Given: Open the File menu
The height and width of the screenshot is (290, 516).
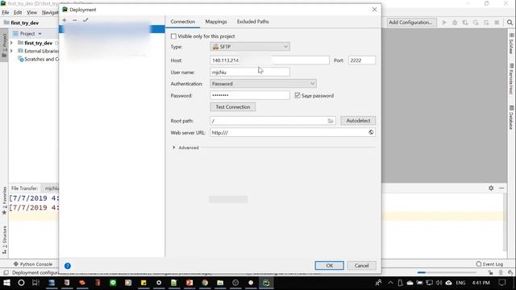Looking at the screenshot, I should point(6,13).
